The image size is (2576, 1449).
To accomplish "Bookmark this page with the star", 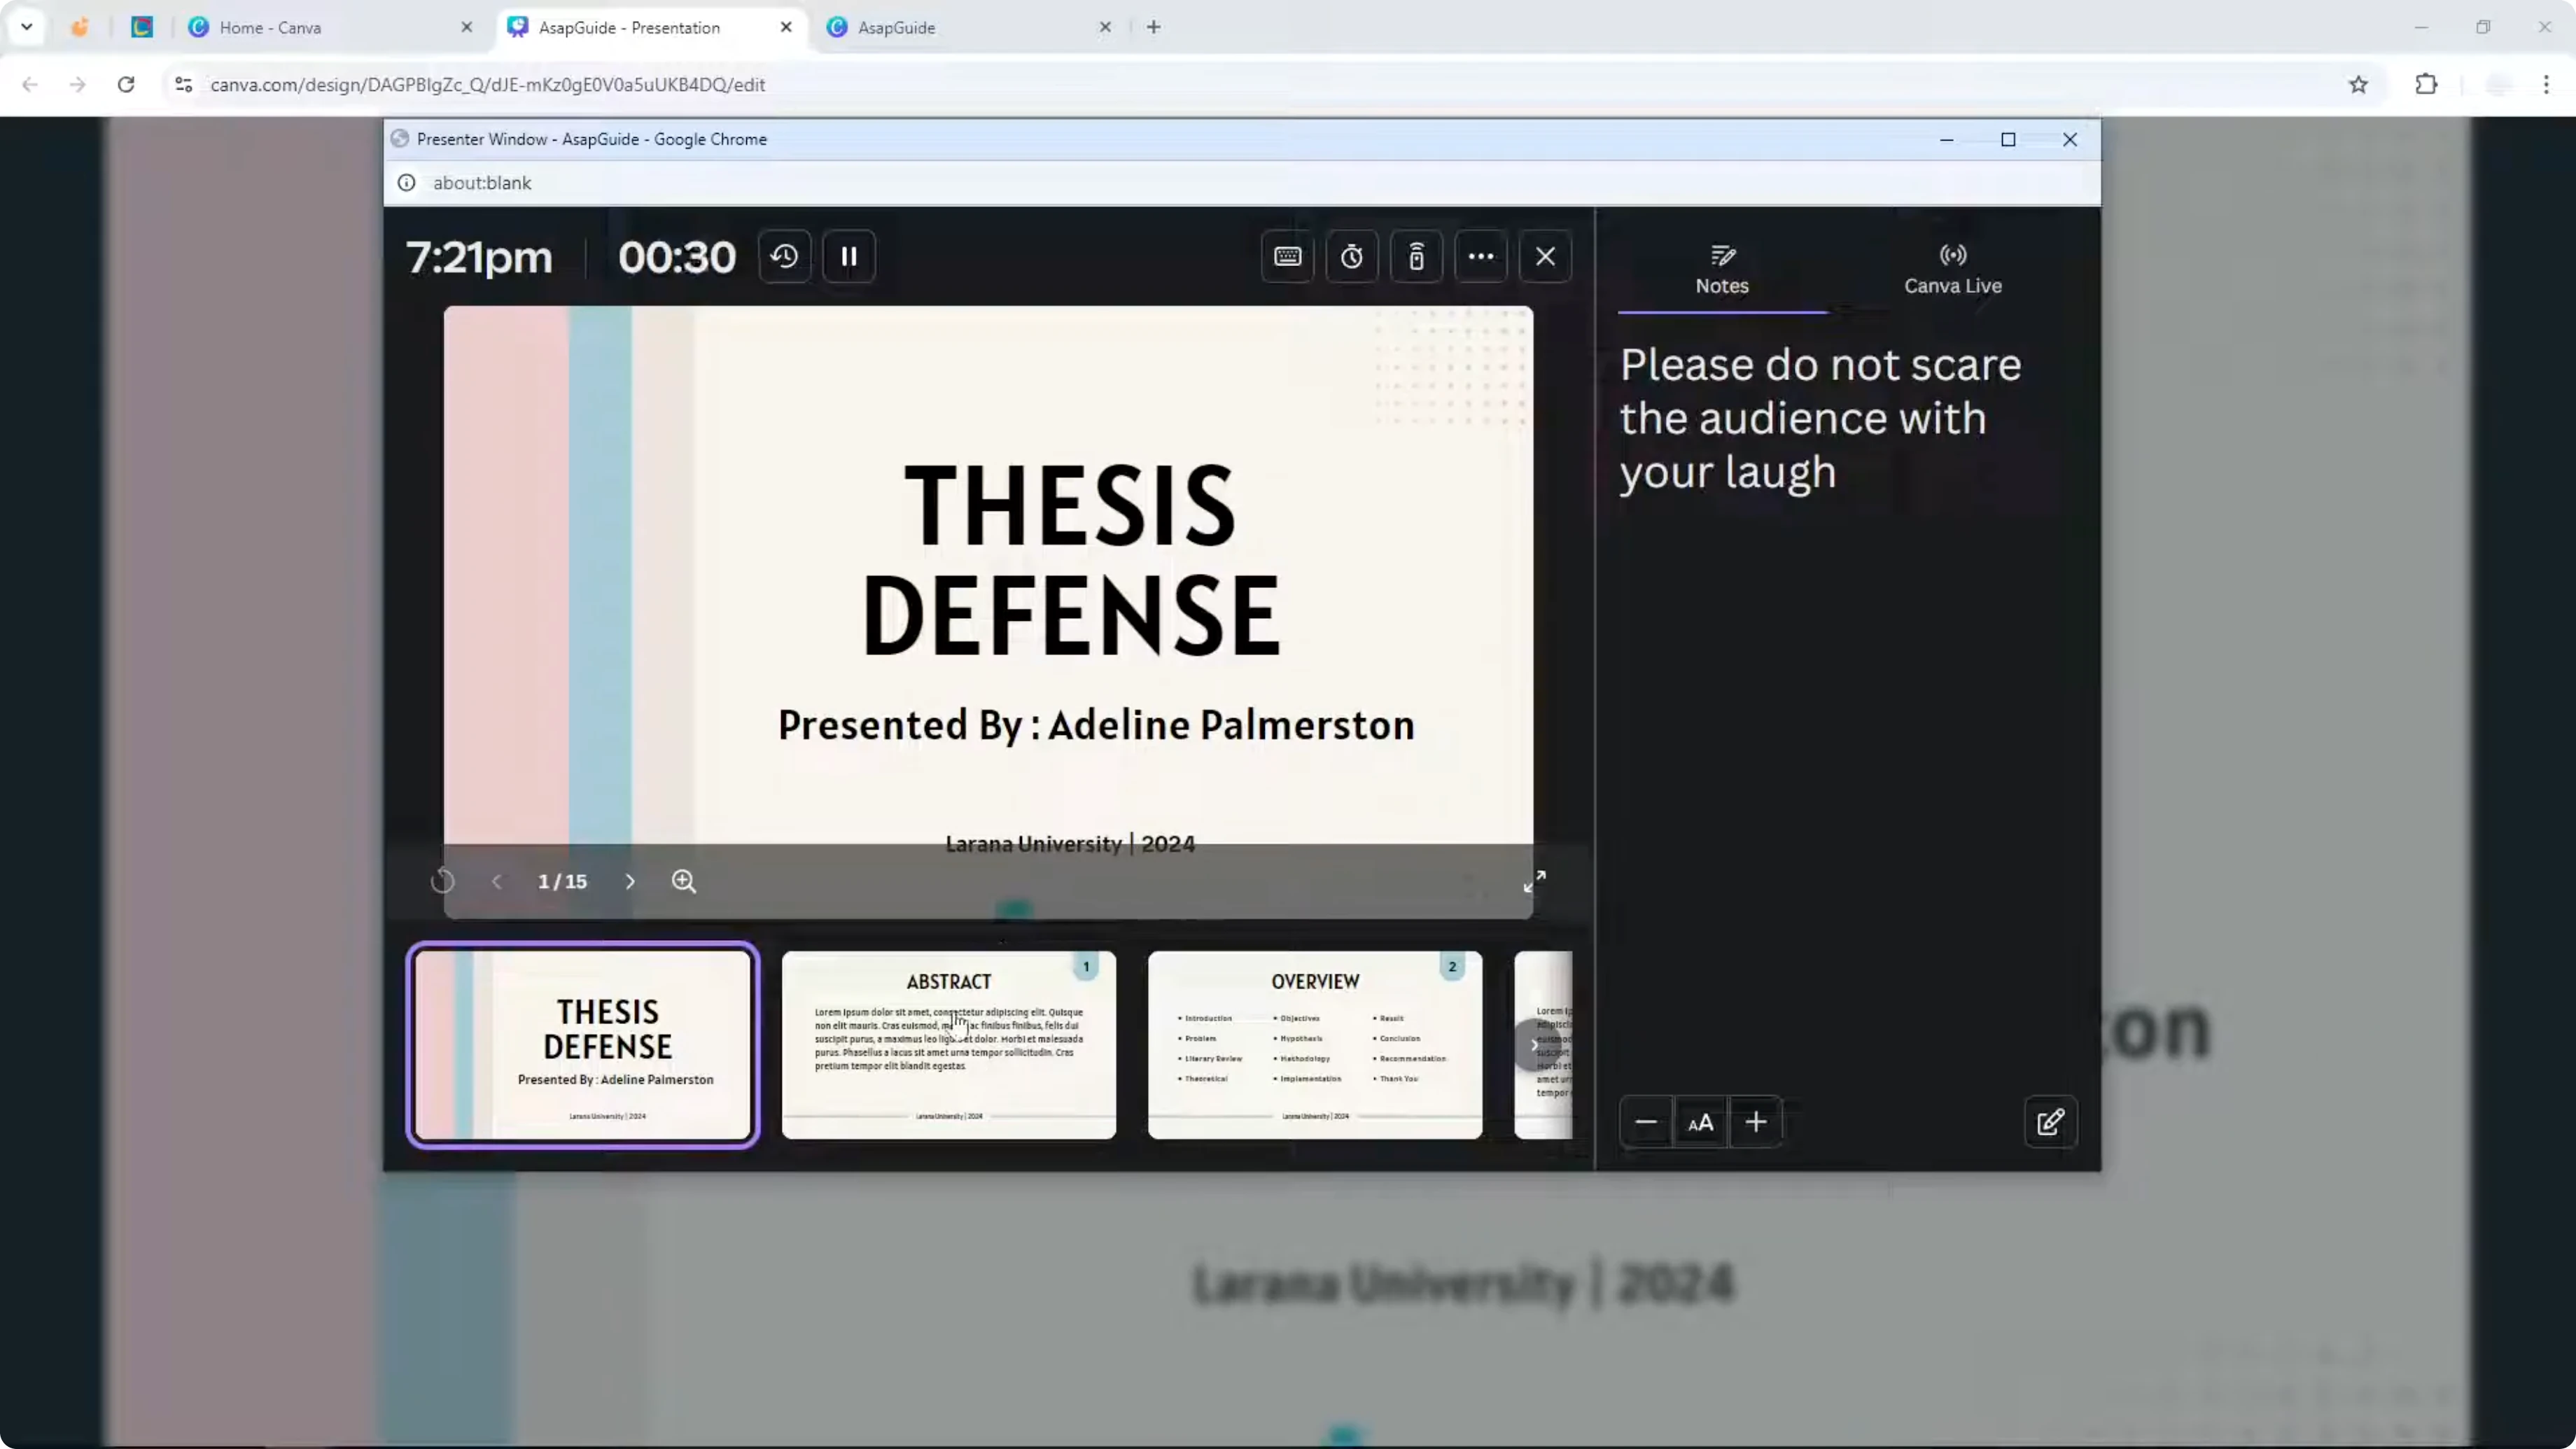I will 2359,84.
